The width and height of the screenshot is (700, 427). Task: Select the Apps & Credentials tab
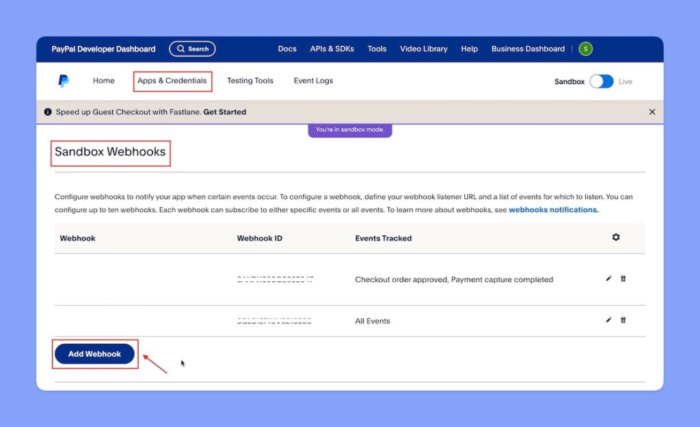coord(172,80)
